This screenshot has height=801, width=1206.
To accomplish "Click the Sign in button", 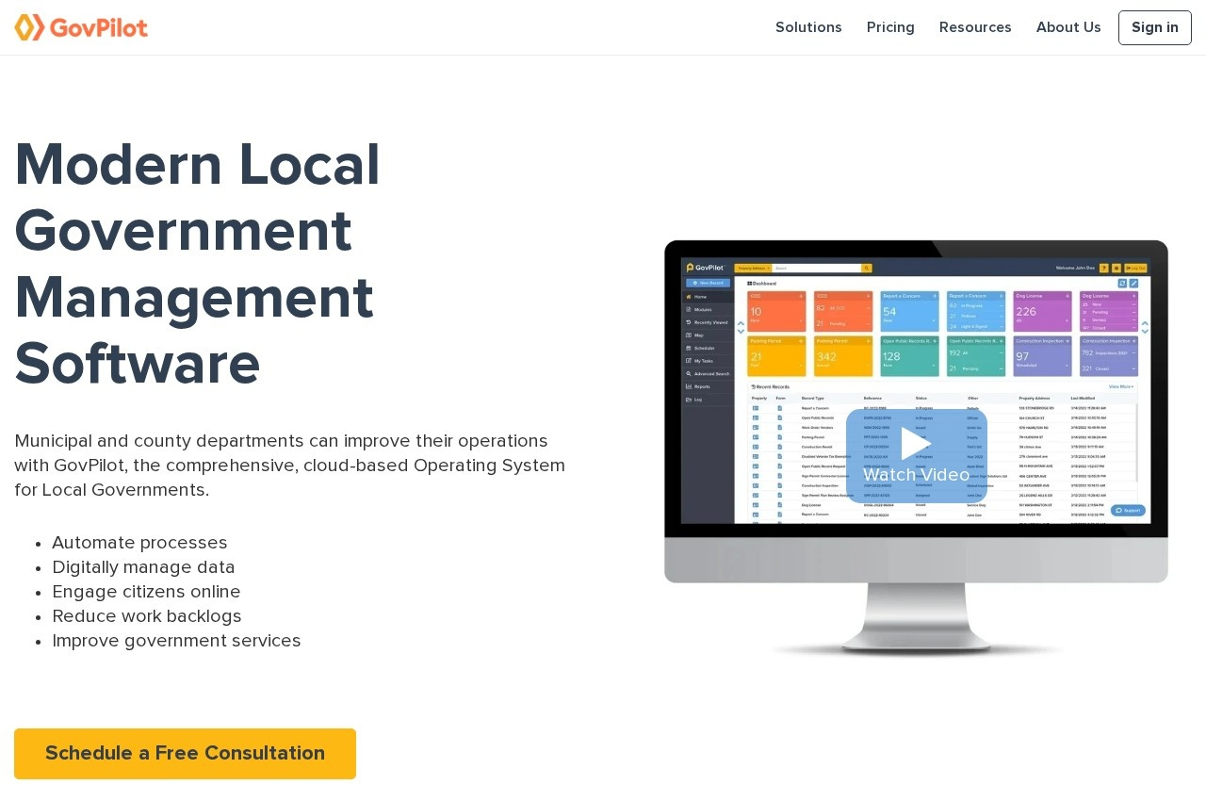I will point(1155,27).
